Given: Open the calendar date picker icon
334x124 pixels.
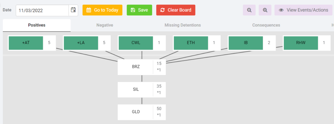Looking at the screenshot, I should (73, 10).
